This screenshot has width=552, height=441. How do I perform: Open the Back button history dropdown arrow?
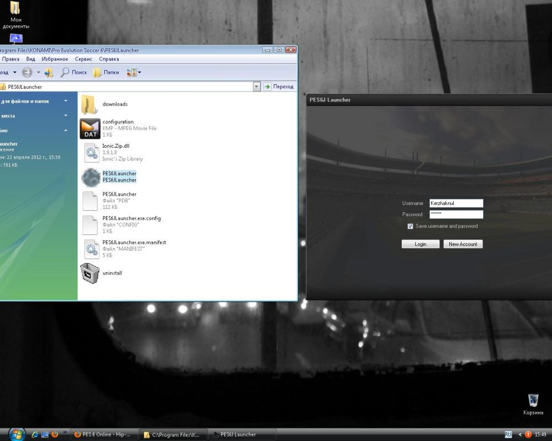pos(15,72)
